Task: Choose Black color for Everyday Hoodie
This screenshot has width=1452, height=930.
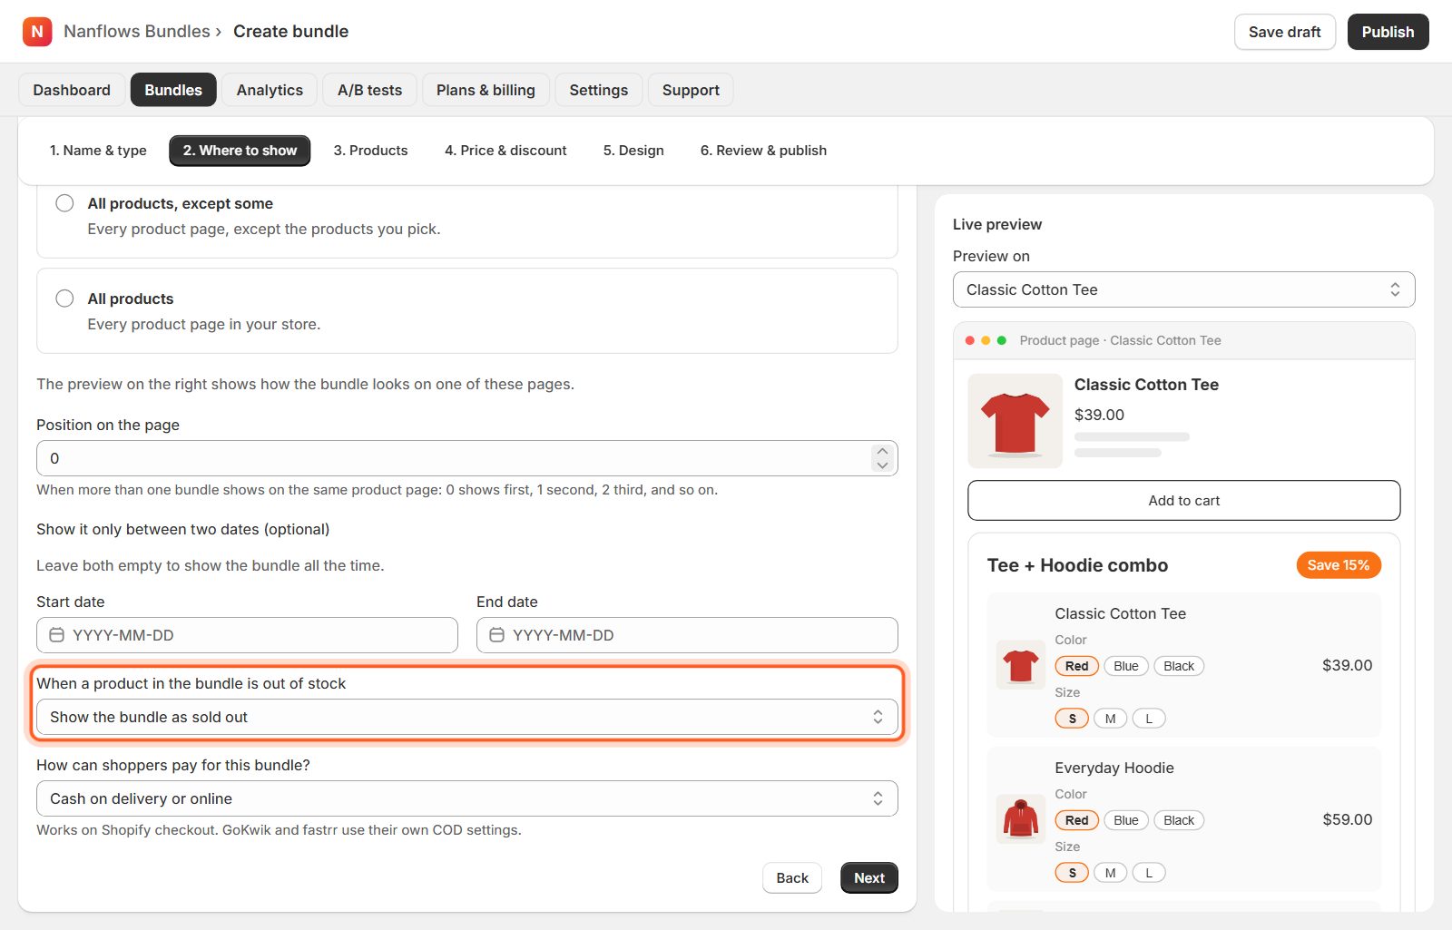Action: (x=1179, y=820)
